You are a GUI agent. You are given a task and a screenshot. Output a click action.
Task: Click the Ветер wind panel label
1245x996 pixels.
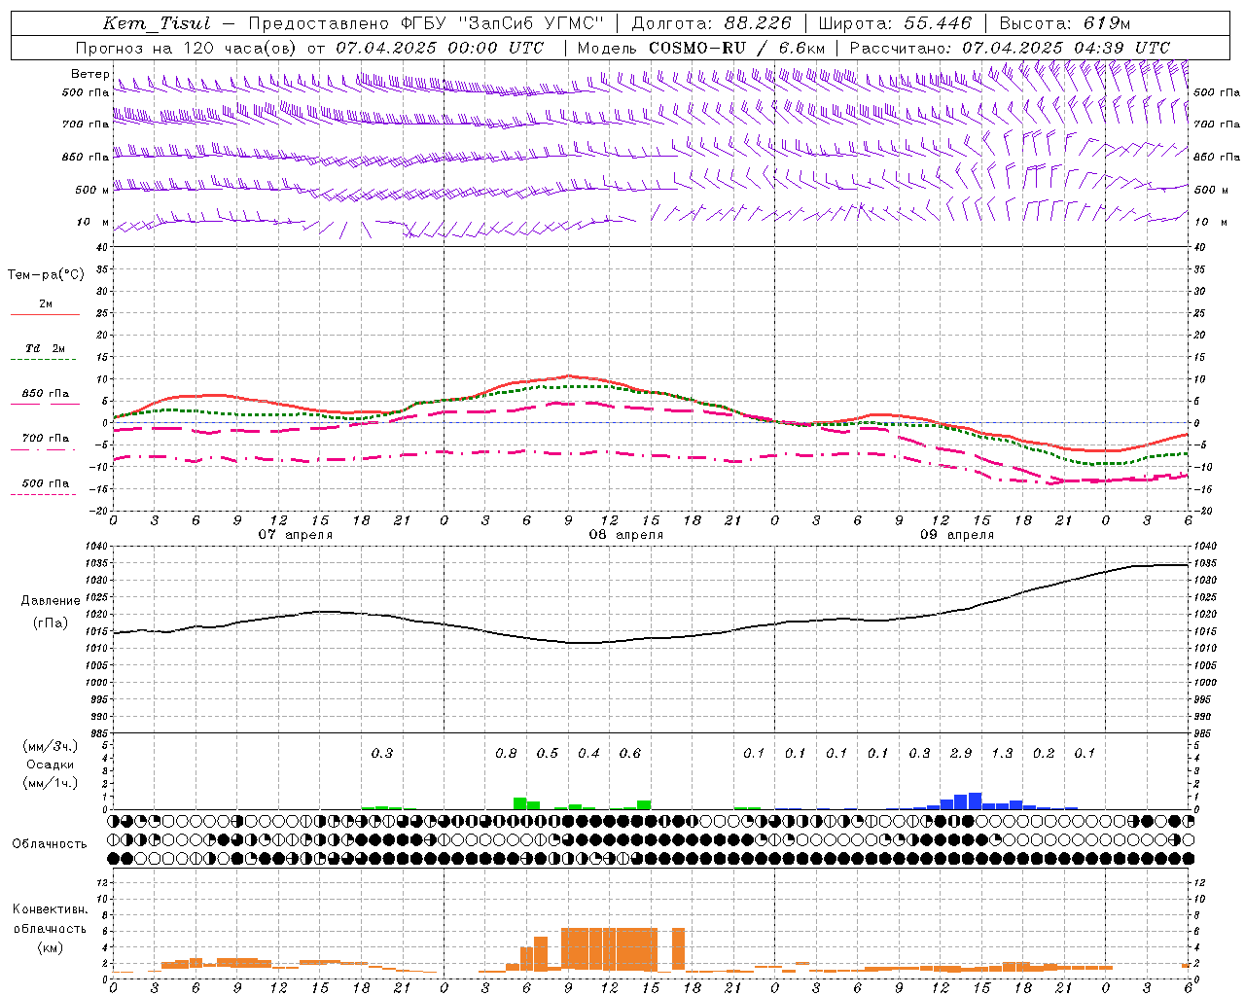point(89,74)
